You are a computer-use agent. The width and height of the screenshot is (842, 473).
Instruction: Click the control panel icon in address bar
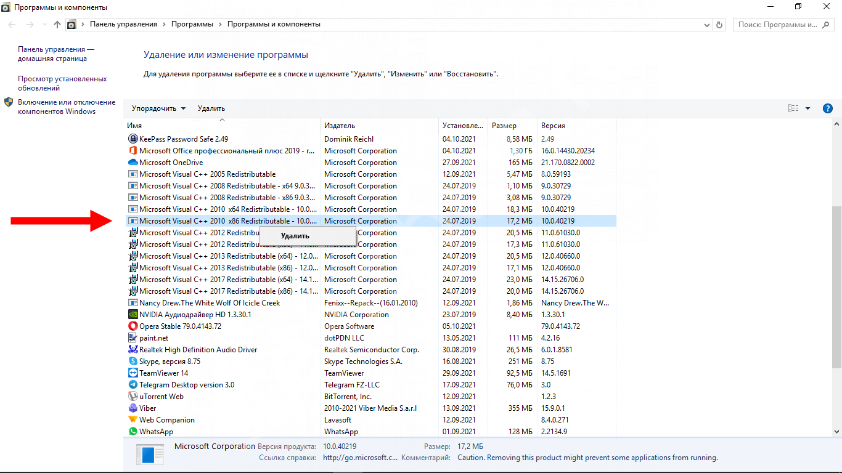[72, 25]
